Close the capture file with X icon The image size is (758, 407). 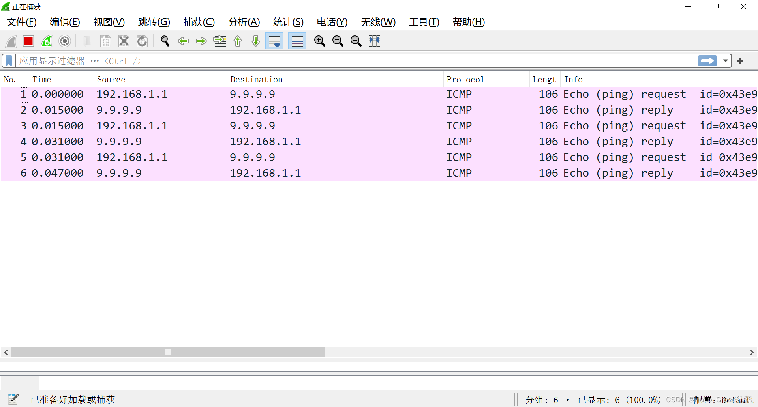point(124,41)
